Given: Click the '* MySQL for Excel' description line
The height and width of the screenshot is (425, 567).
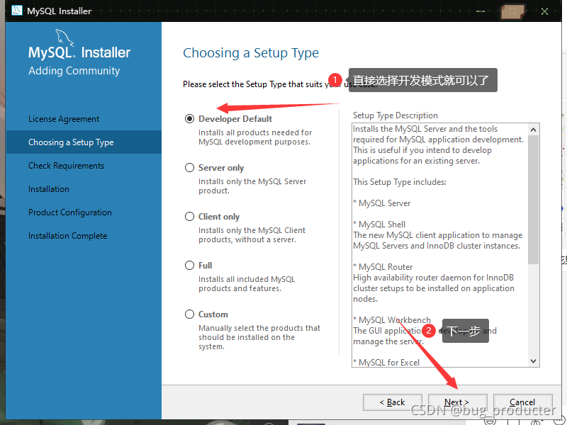Looking at the screenshot, I should click(386, 363).
